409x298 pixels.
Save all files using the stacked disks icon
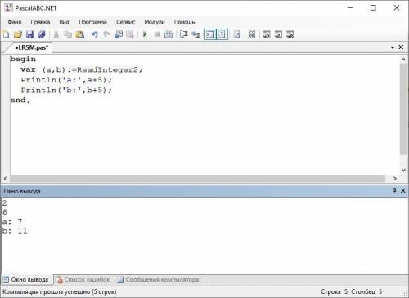click(x=42, y=34)
